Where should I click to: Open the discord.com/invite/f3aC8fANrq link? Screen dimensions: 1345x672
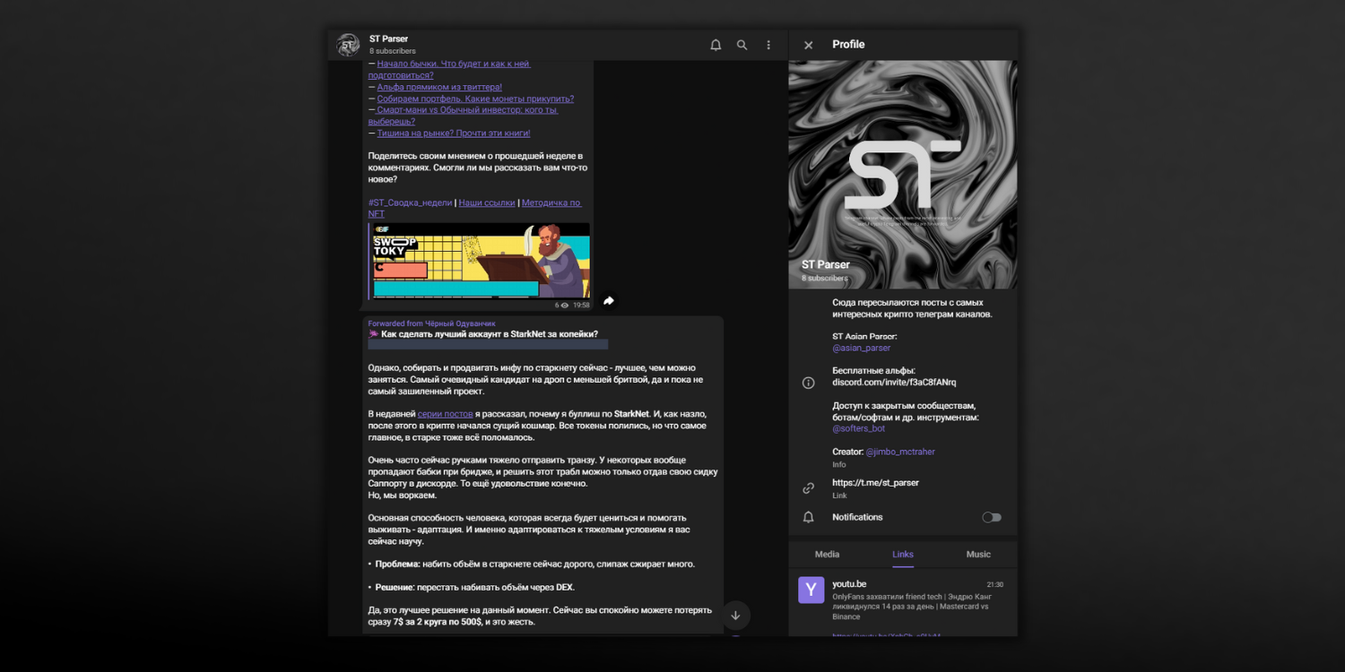coord(894,383)
